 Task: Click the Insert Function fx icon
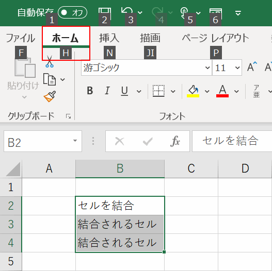[x=175, y=141]
